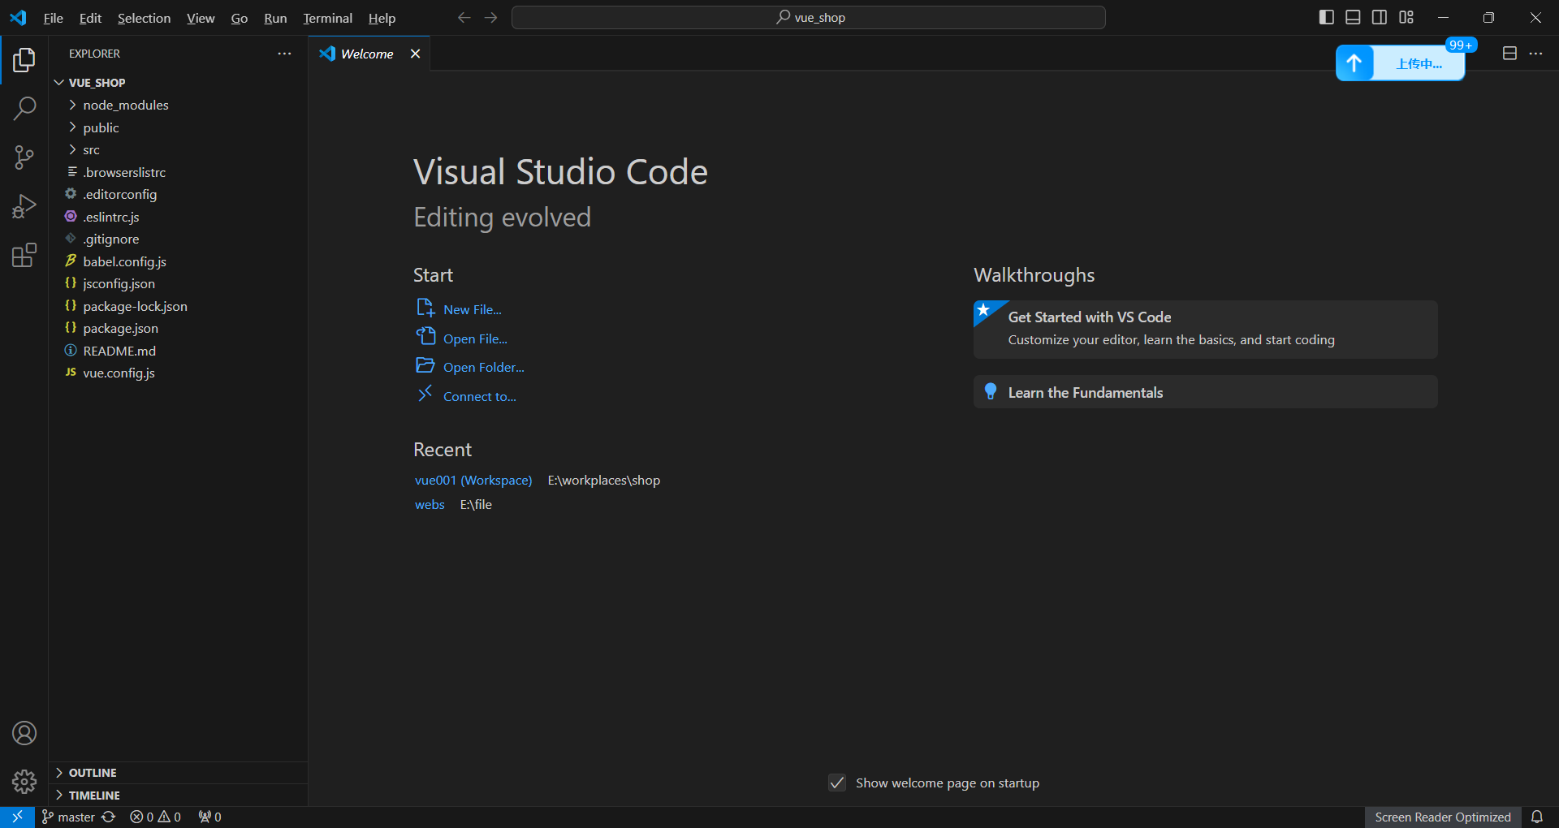Image resolution: width=1559 pixels, height=828 pixels.
Task: Open problems via errors and warnings indicator
Action: click(156, 817)
